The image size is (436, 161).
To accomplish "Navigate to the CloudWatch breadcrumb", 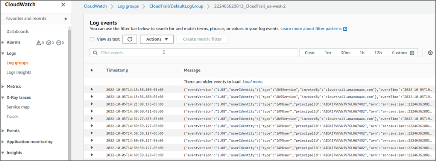I will click(x=95, y=6).
